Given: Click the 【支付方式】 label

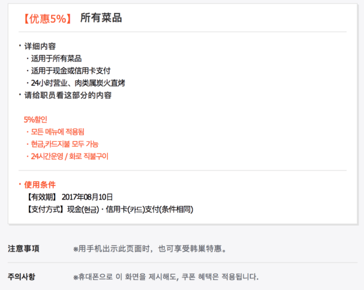Looking at the screenshot, I should [x=45, y=209].
